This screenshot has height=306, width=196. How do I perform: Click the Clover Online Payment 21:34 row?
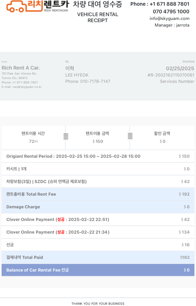(98, 232)
